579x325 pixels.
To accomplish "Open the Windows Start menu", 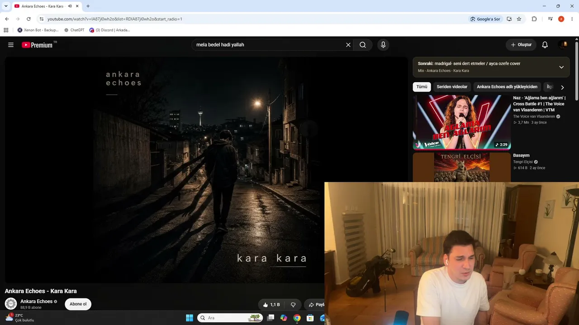I will pyautogui.click(x=190, y=318).
